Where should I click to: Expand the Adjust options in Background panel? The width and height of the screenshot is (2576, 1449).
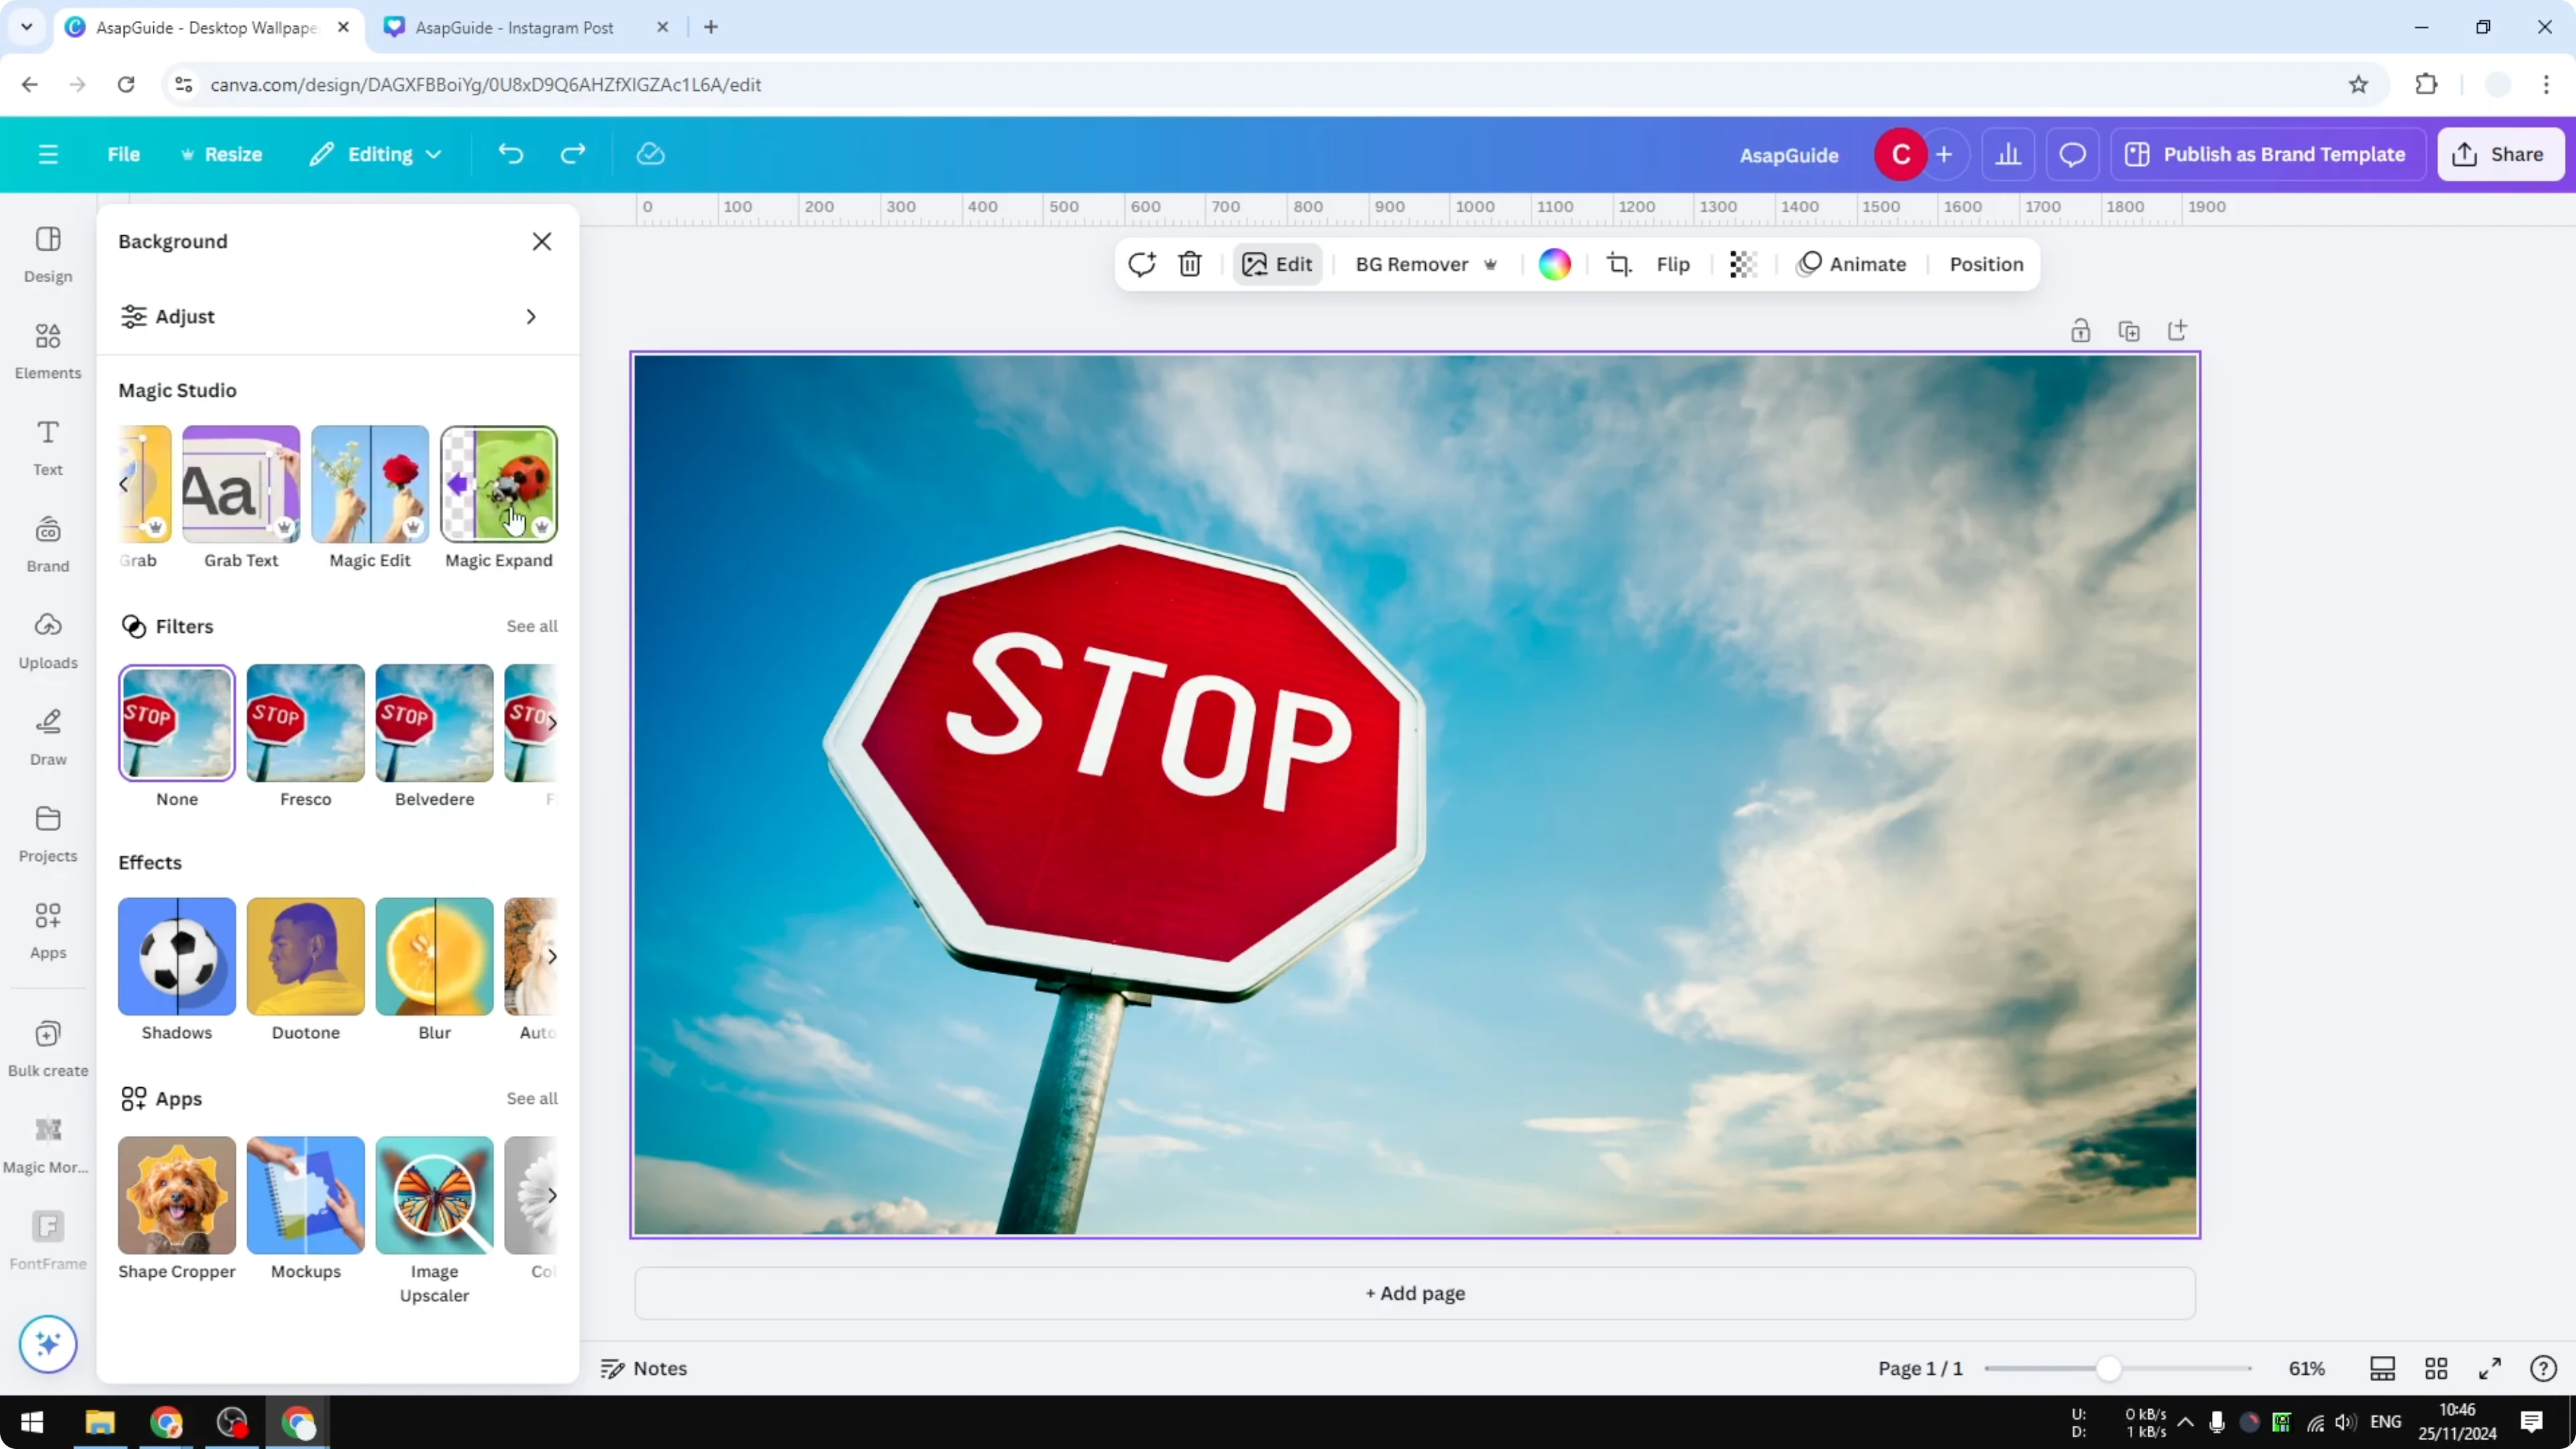tap(531, 316)
